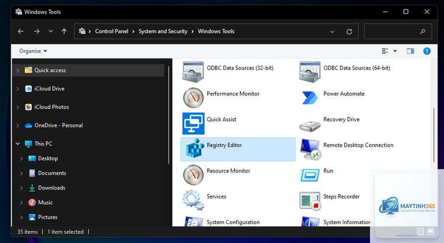This screenshot has width=444, height=243.
Task: Expand the Desktop tree node
Action: tap(21, 158)
